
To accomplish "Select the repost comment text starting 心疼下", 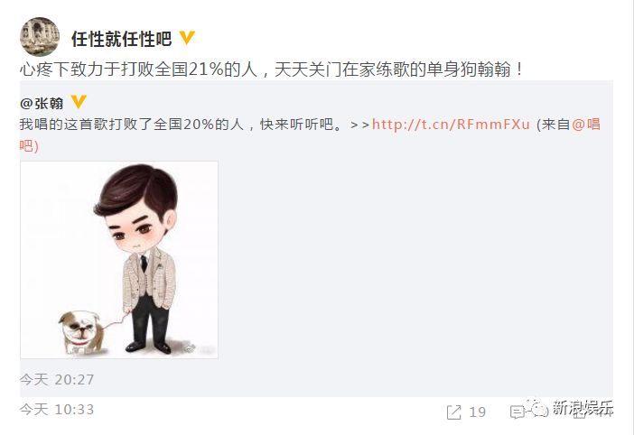I will pos(271,69).
